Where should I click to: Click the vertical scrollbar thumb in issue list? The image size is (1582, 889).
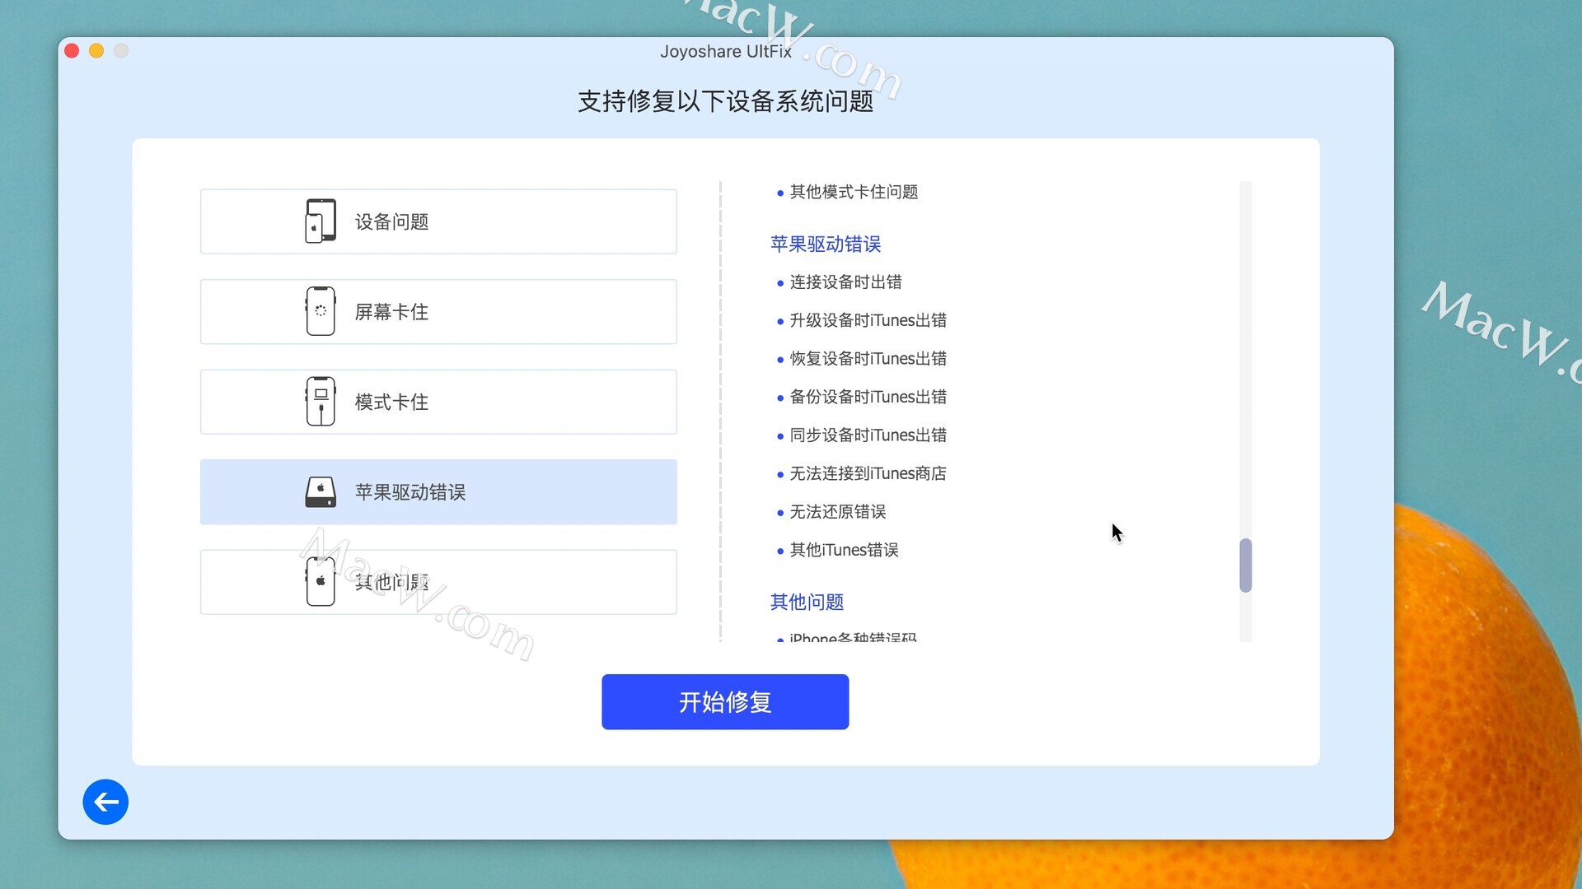click(1246, 566)
